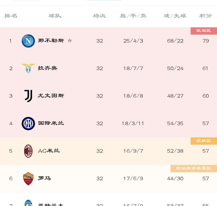Click the 进/失球 column header
This screenshot has height=206, width=217.
[x=175, y=16]
